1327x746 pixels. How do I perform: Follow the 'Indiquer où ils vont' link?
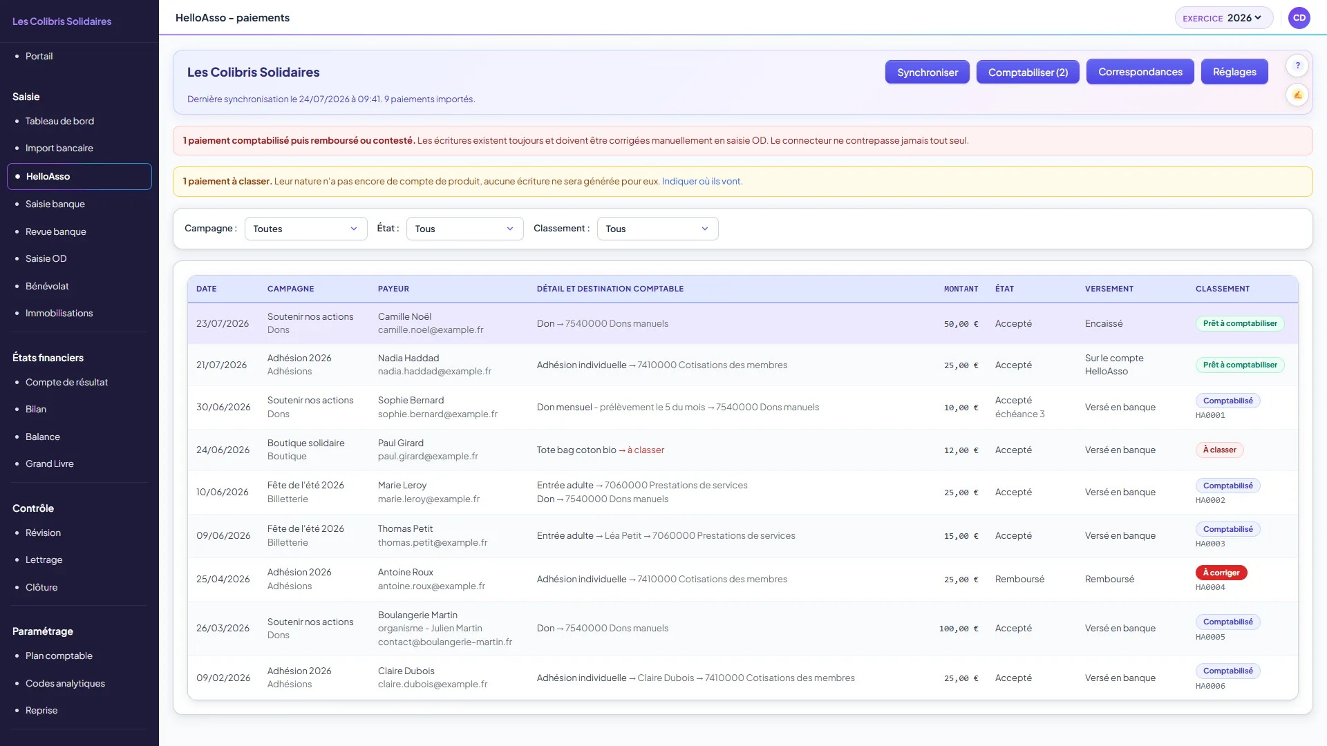[702, 182]
